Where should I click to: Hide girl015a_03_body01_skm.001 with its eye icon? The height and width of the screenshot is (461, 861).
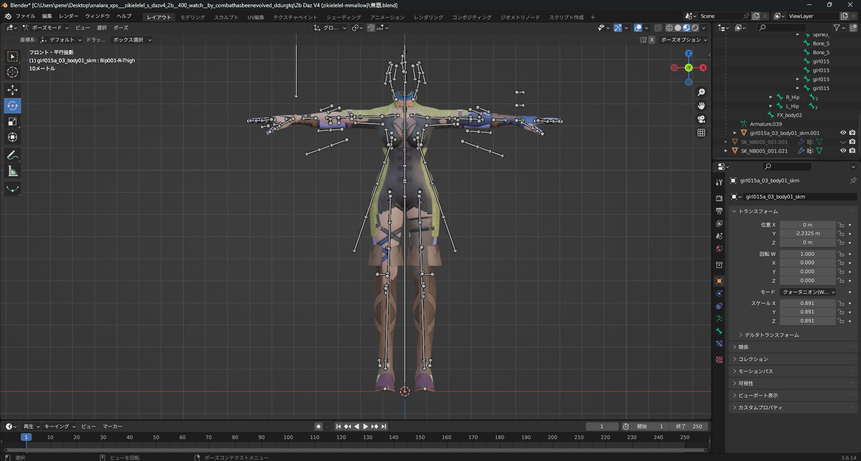click(x=843, y=133)
